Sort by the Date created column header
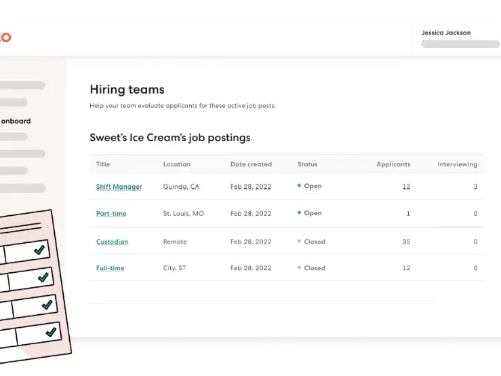 (251, 164)
